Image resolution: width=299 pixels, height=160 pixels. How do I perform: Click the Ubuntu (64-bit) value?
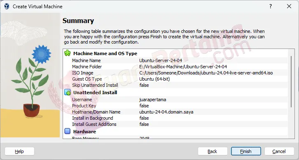point(154,79)
